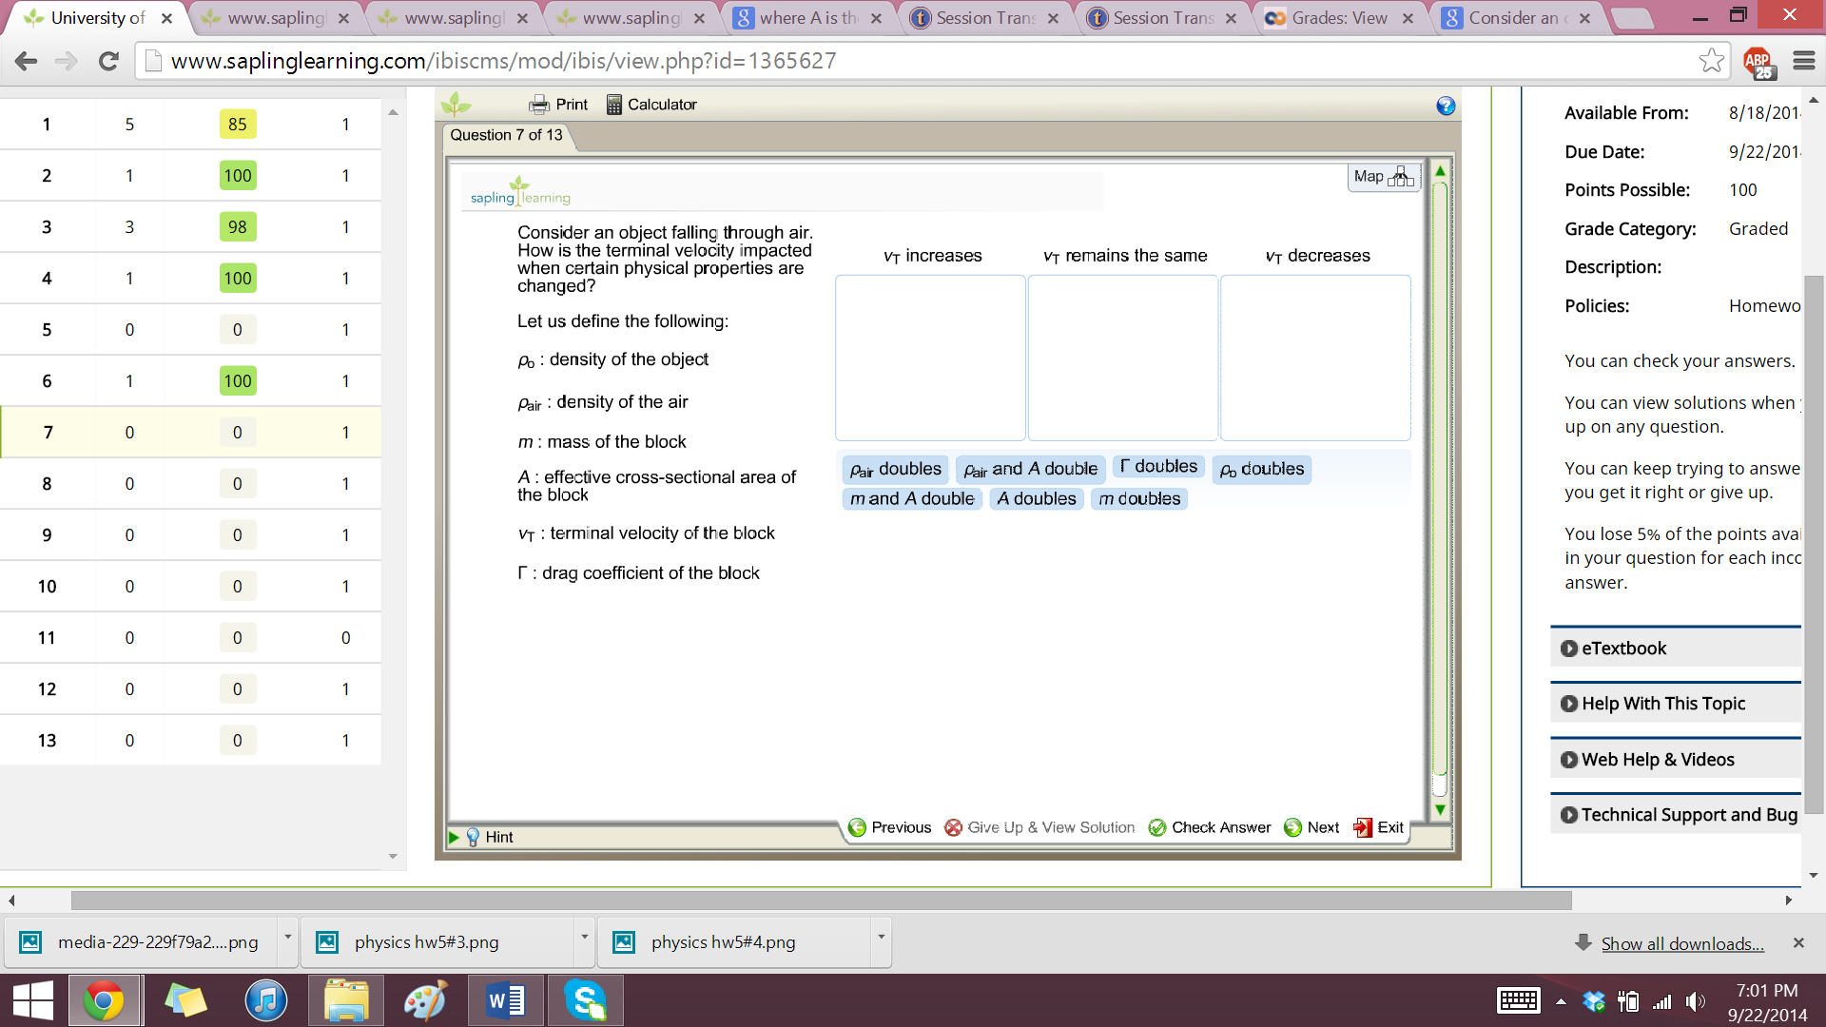Open Skype from the taskbar

click(585, 1000)
